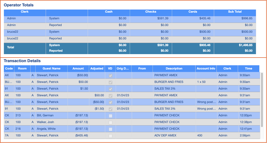The image size is (267, 143).
Task: Toggle VD checkbox on Josh Walker's payment row
Action: coord(111,122)
